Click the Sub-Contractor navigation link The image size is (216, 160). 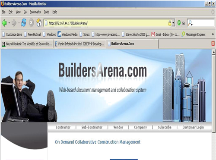point(92,127)
